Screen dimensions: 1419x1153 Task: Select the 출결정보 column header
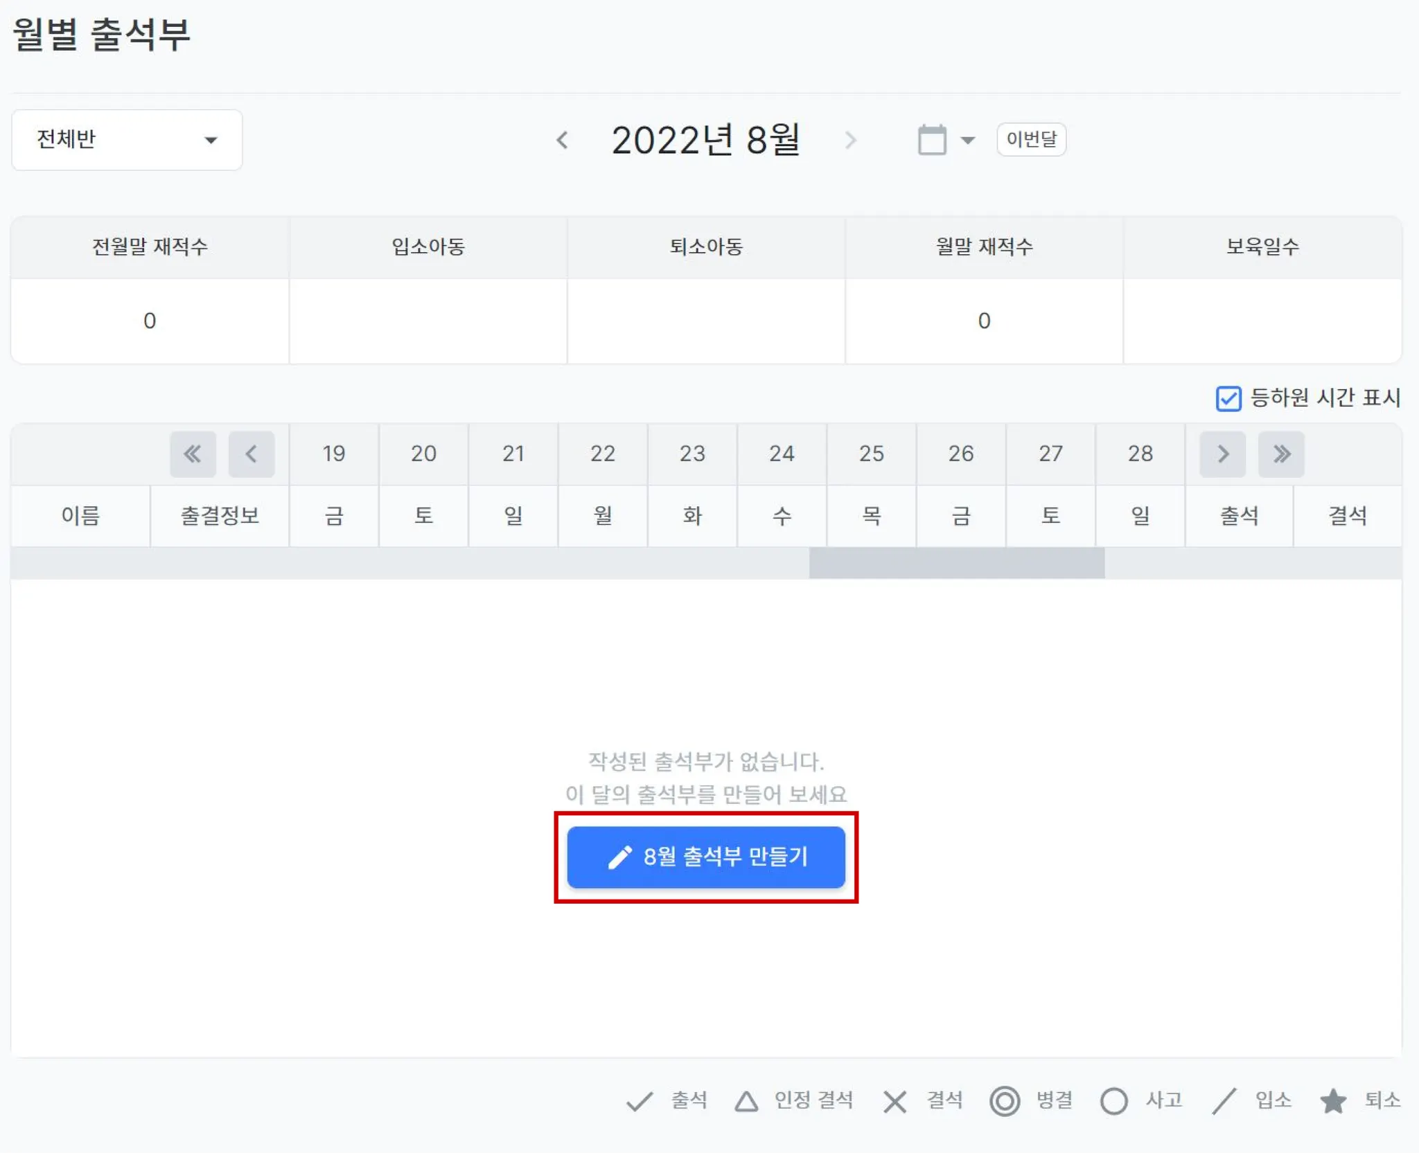[220, 516]
